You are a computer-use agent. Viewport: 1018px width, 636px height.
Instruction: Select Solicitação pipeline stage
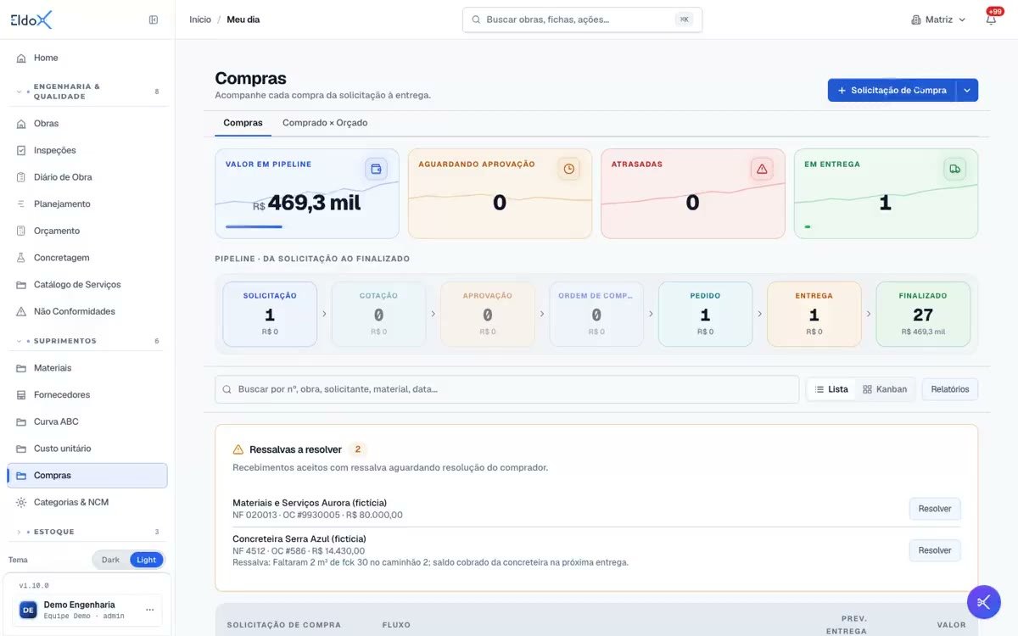(270, 314)
